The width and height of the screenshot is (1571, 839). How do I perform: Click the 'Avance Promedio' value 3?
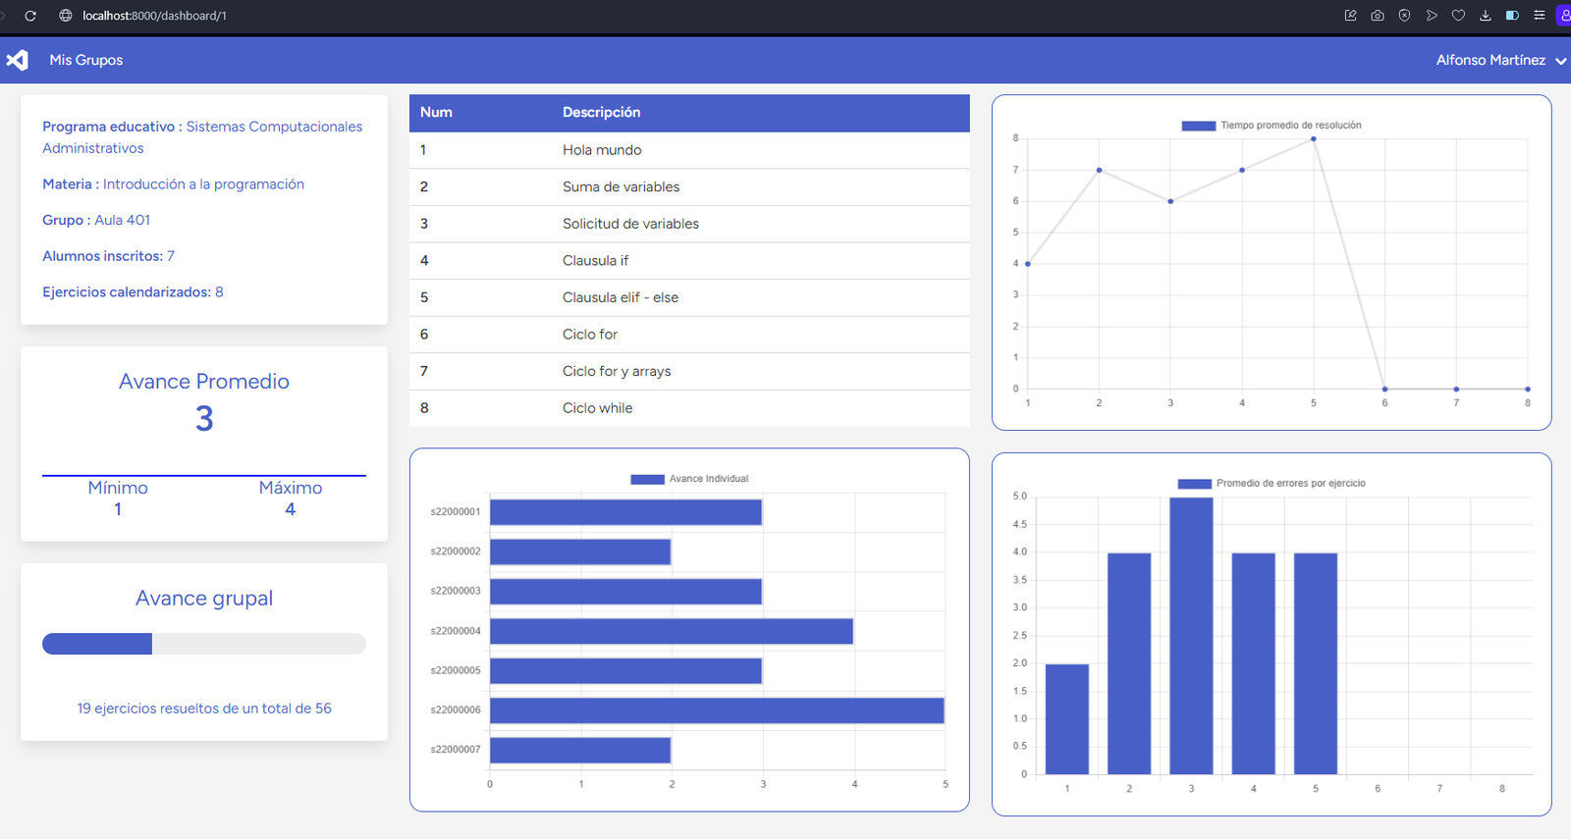pos(204,419)
